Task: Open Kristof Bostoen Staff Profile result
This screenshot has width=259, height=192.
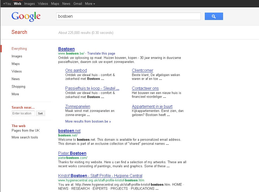Action: 100,176
